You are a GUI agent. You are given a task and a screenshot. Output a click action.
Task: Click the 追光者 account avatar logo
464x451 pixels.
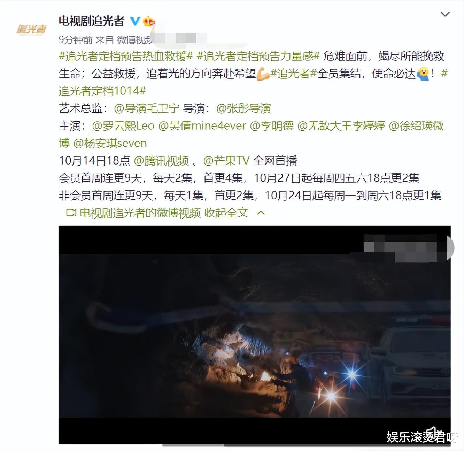31,29
